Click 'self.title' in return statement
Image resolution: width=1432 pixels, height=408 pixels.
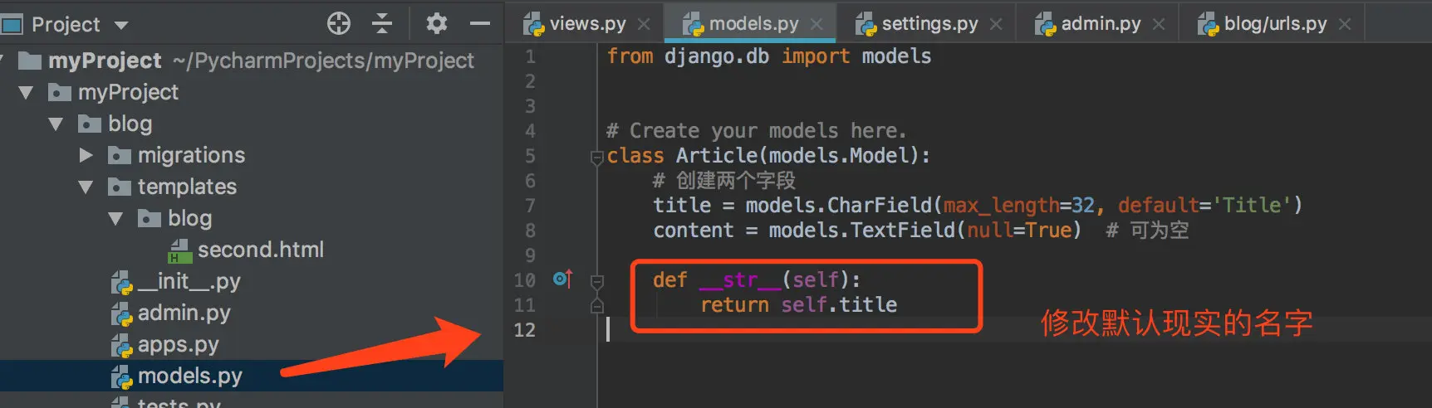(839, 304)
